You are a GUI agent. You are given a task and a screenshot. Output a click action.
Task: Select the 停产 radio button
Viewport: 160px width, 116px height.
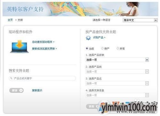[102, 48]
